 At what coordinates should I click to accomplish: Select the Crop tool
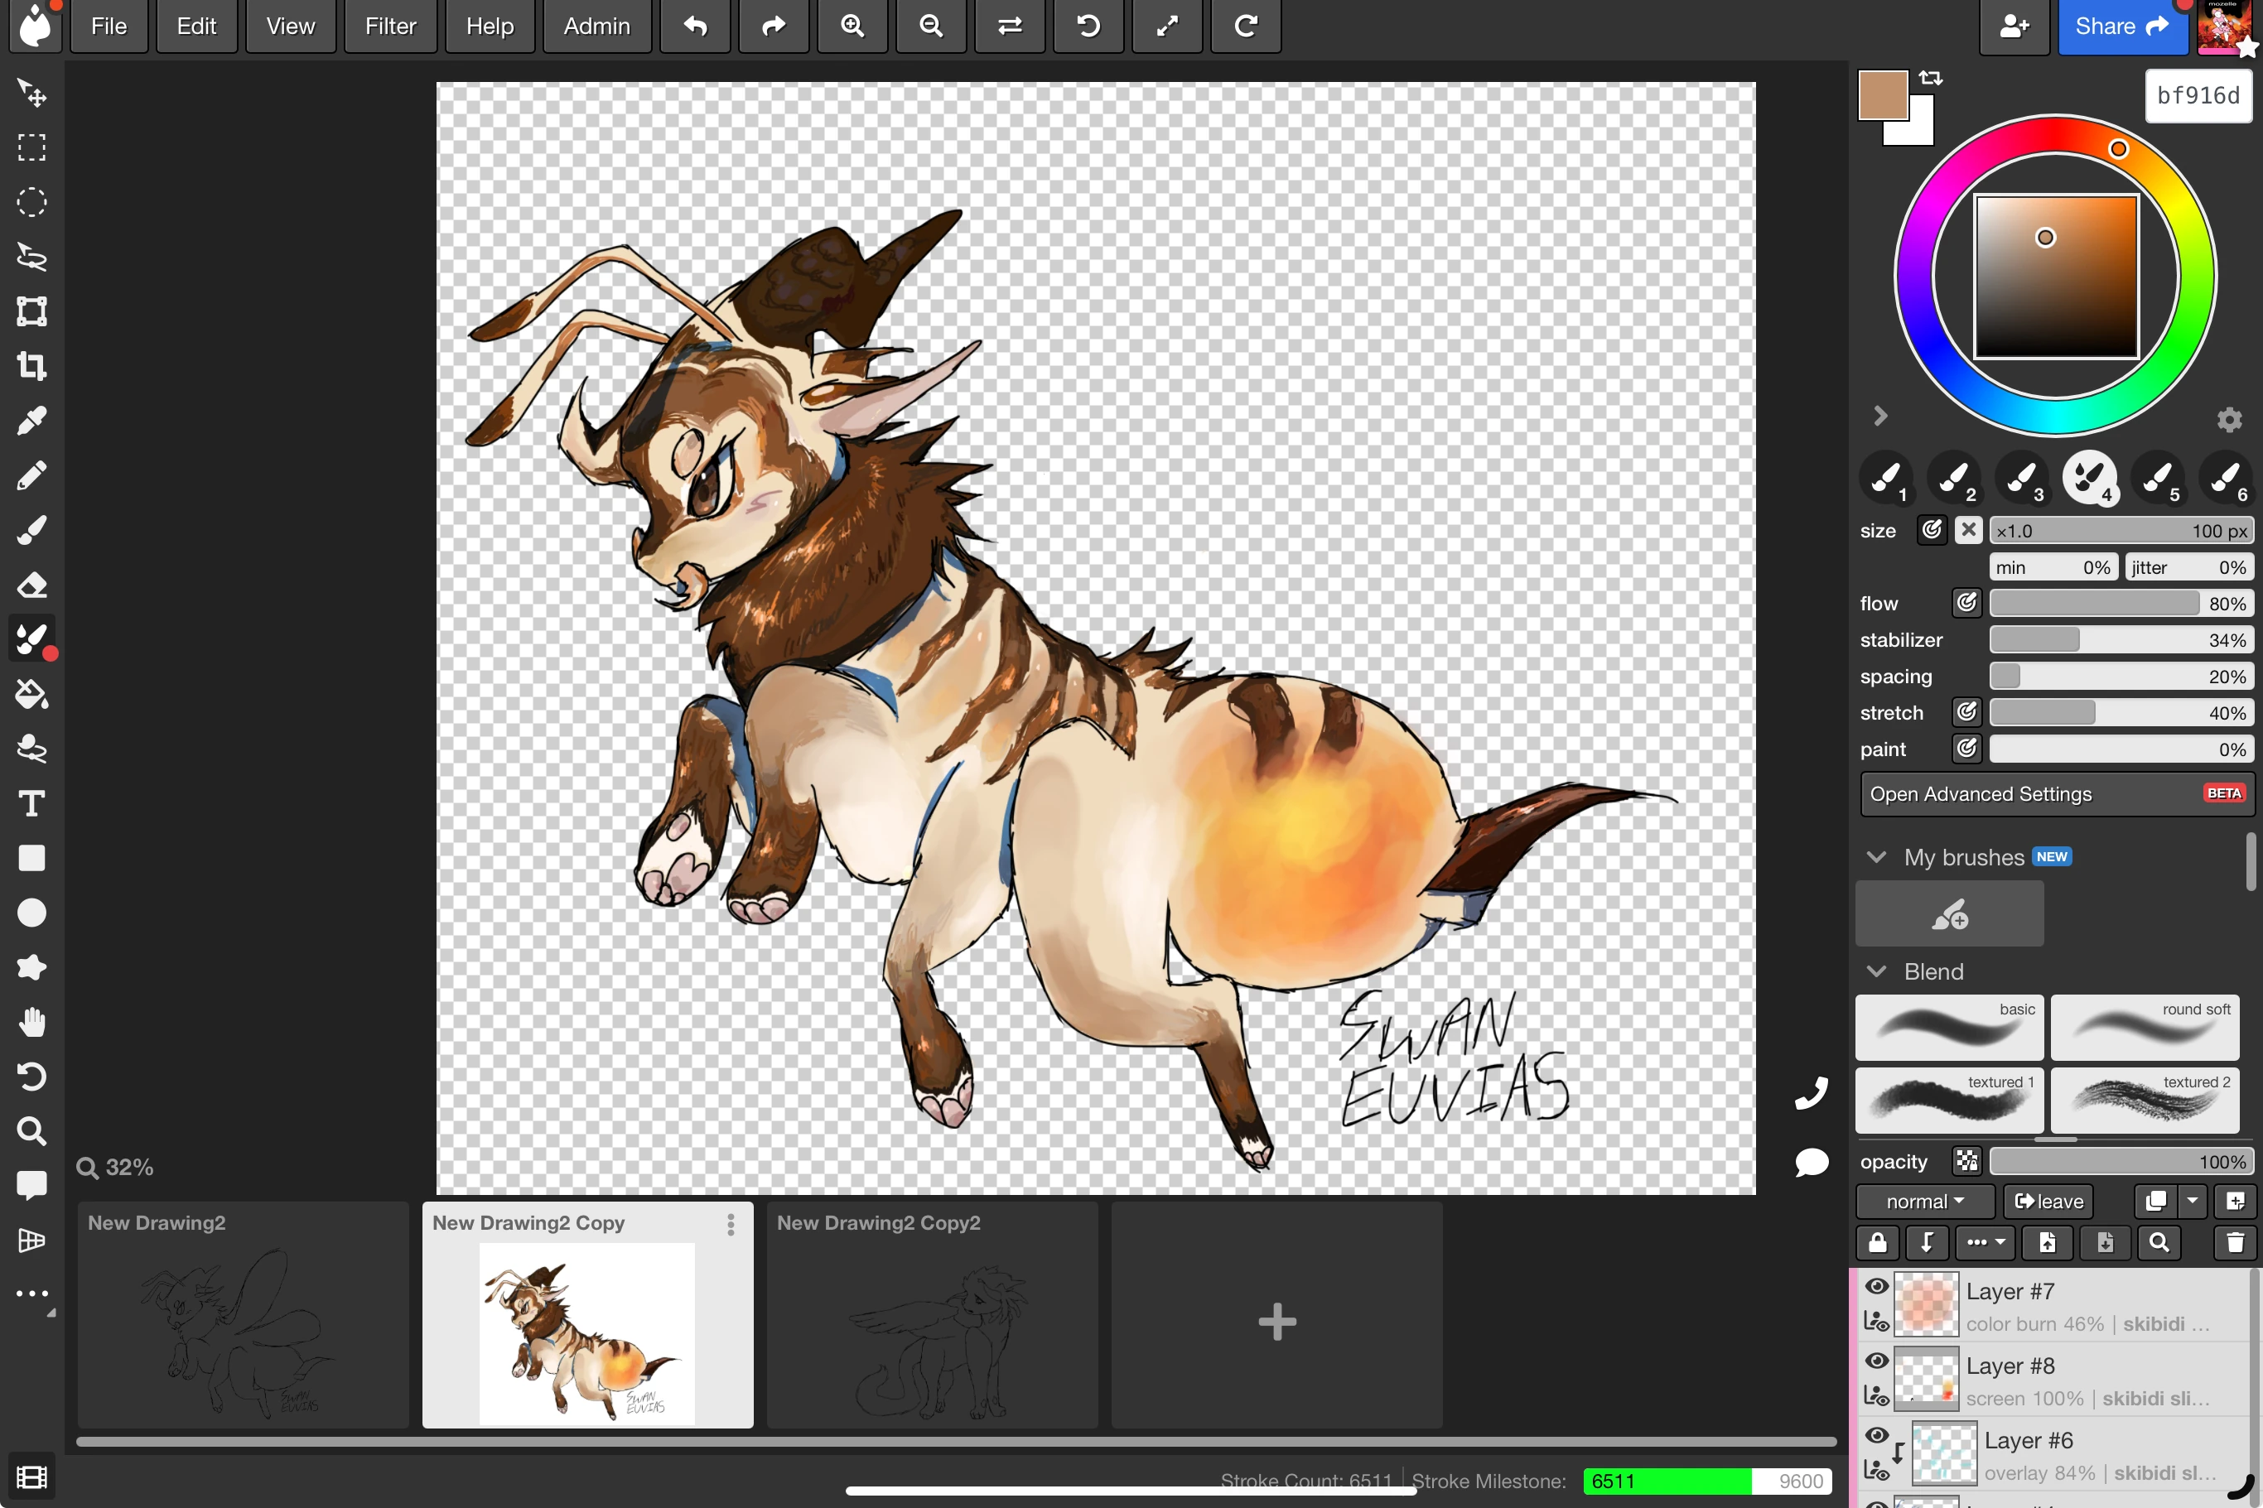31,365
